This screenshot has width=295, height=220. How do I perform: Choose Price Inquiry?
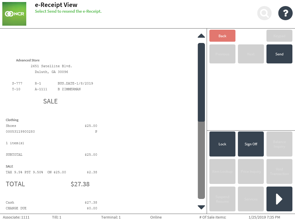click(x=251, y=172)
